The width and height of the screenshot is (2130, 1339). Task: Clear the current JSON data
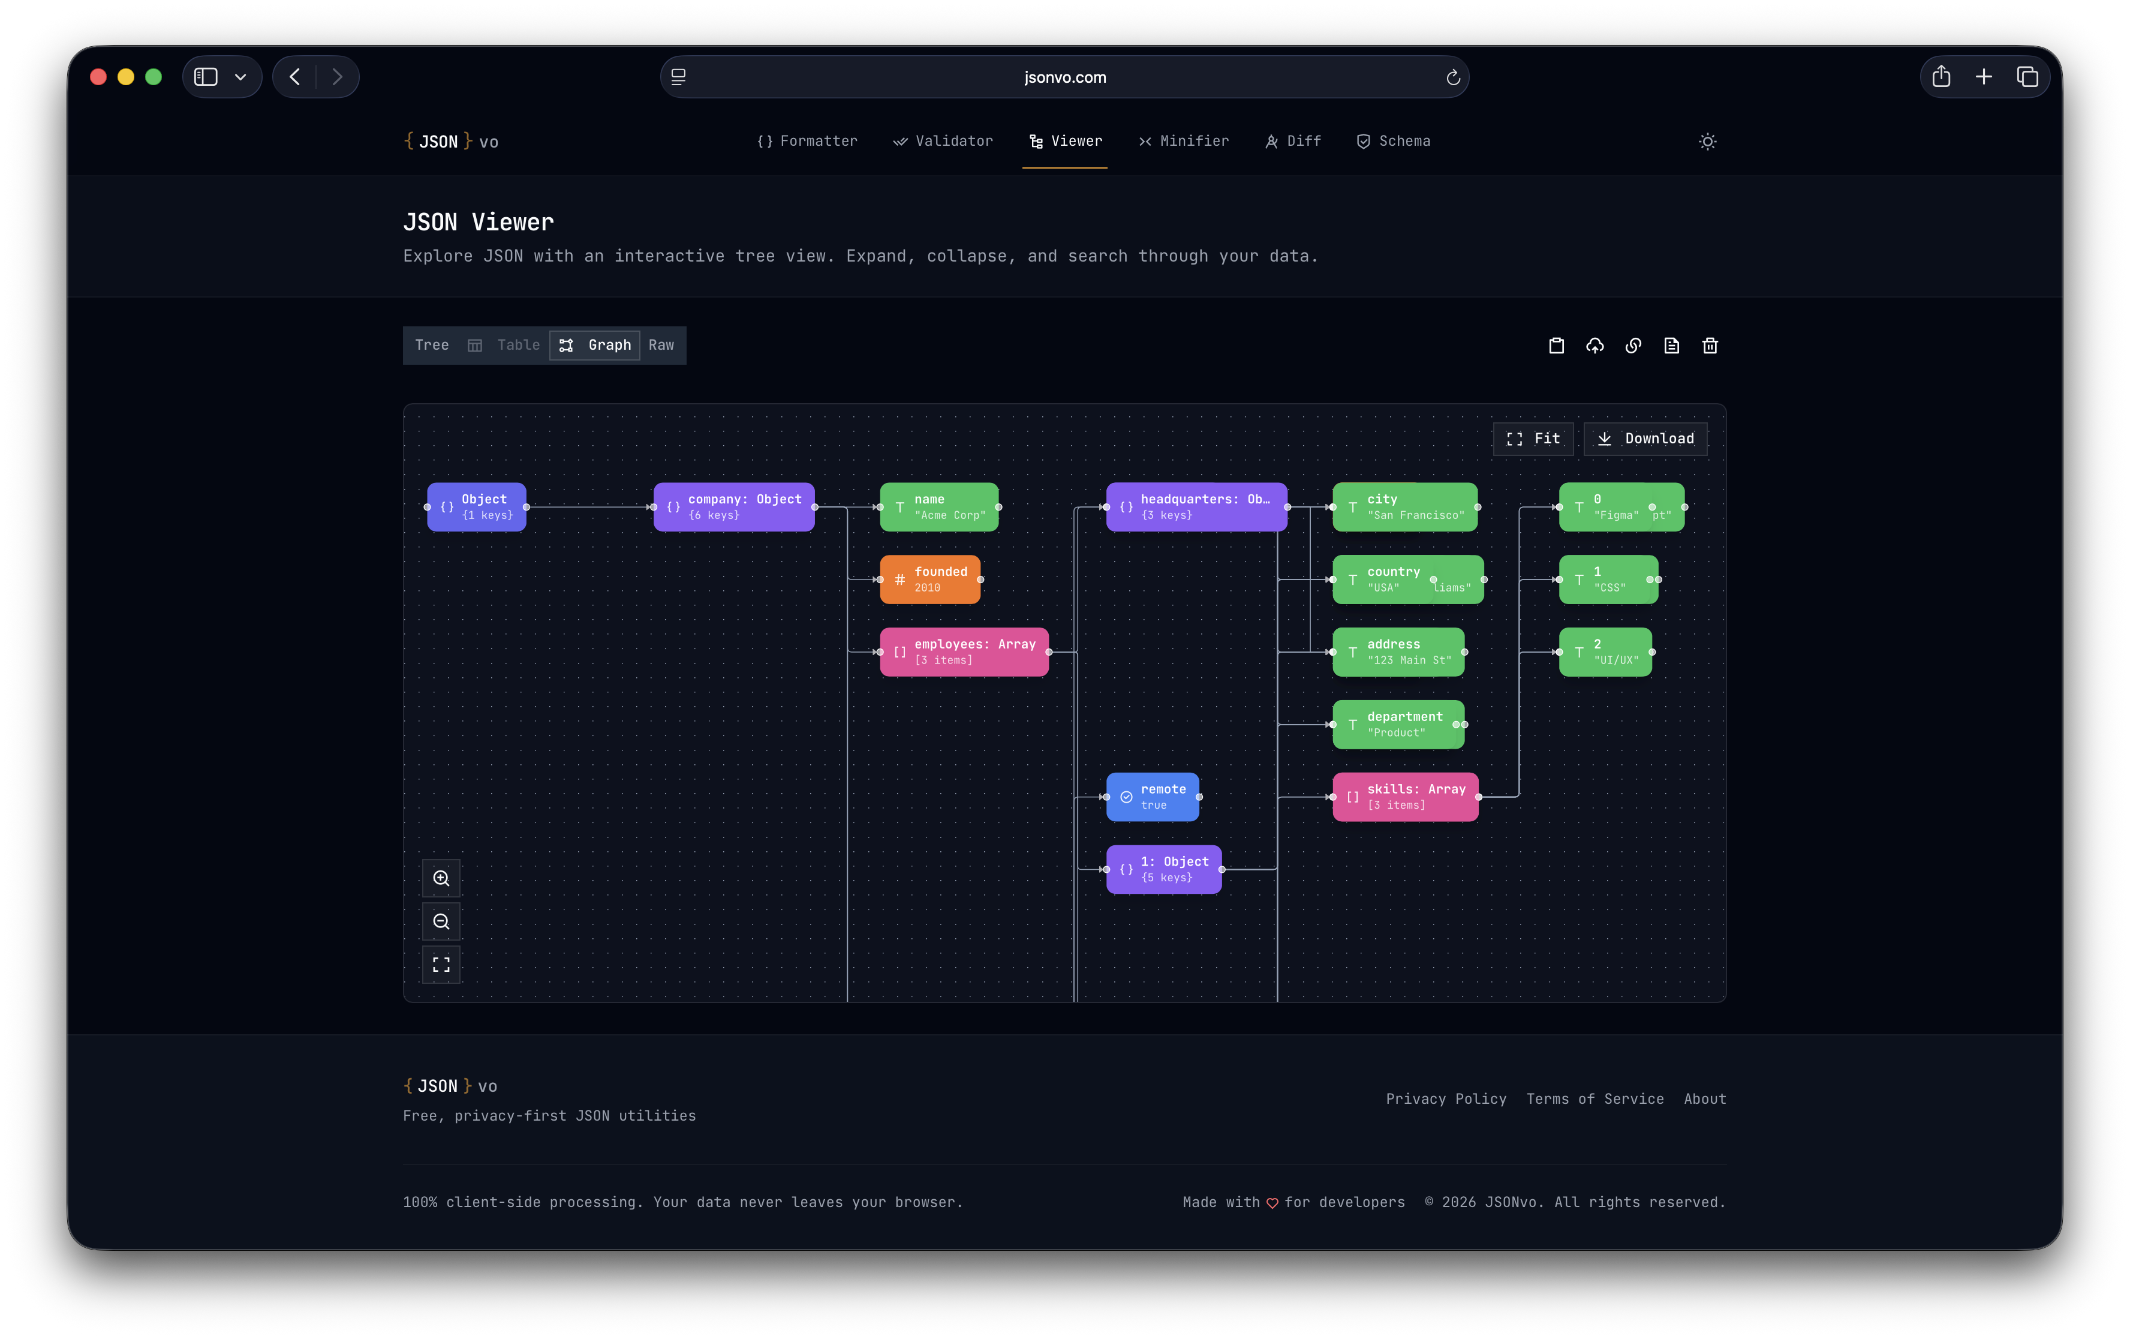(x=1710, y=345)
